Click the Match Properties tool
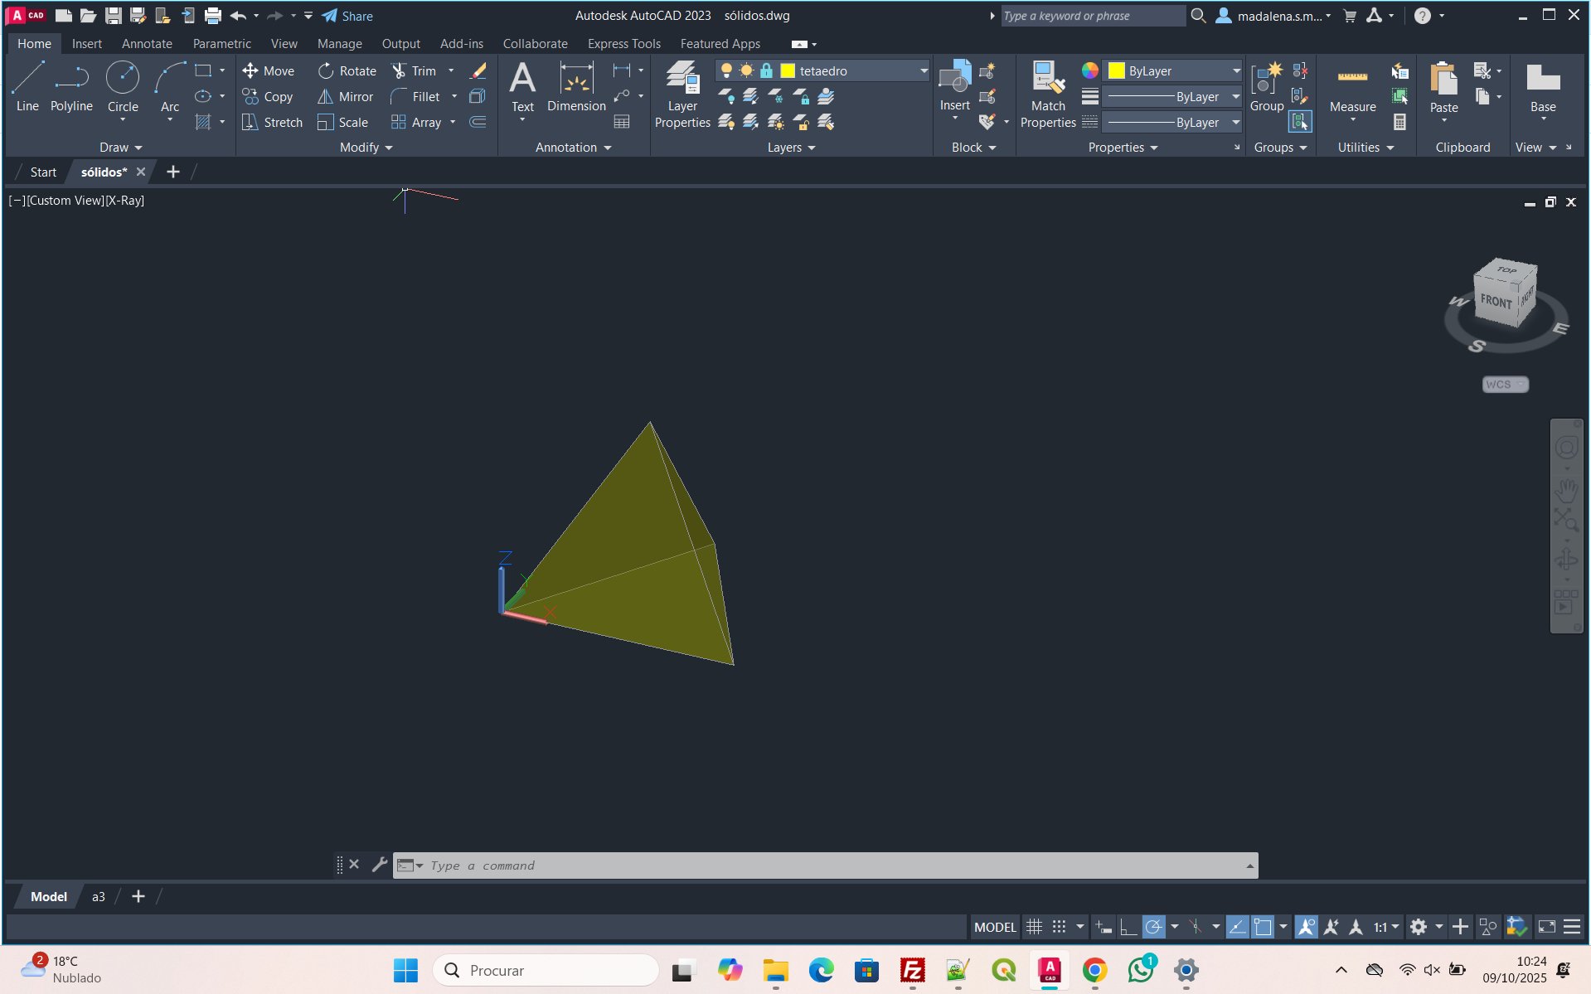The height and width of the screenshot is (994, 1591). coord(1048,95)
